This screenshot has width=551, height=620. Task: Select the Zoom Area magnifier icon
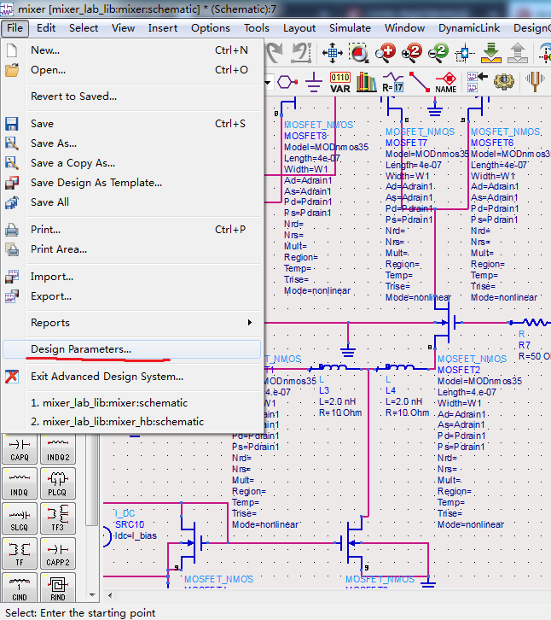(358, 53)
